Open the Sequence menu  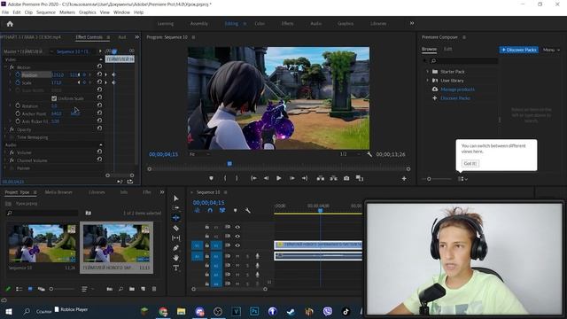[46, 12]
